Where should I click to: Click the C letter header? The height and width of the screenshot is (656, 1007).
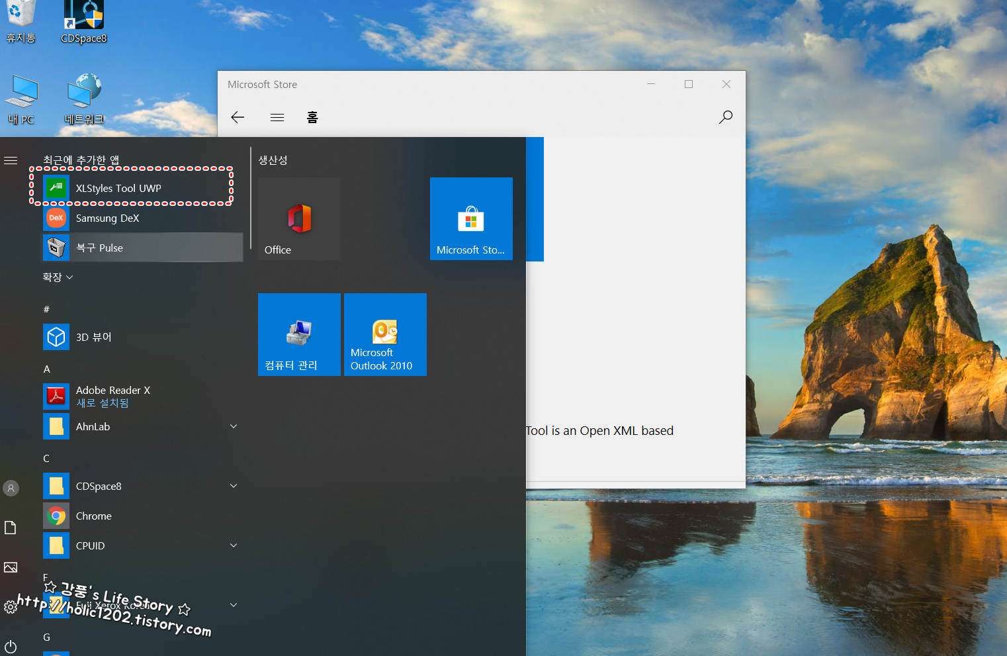coord(46,458)
